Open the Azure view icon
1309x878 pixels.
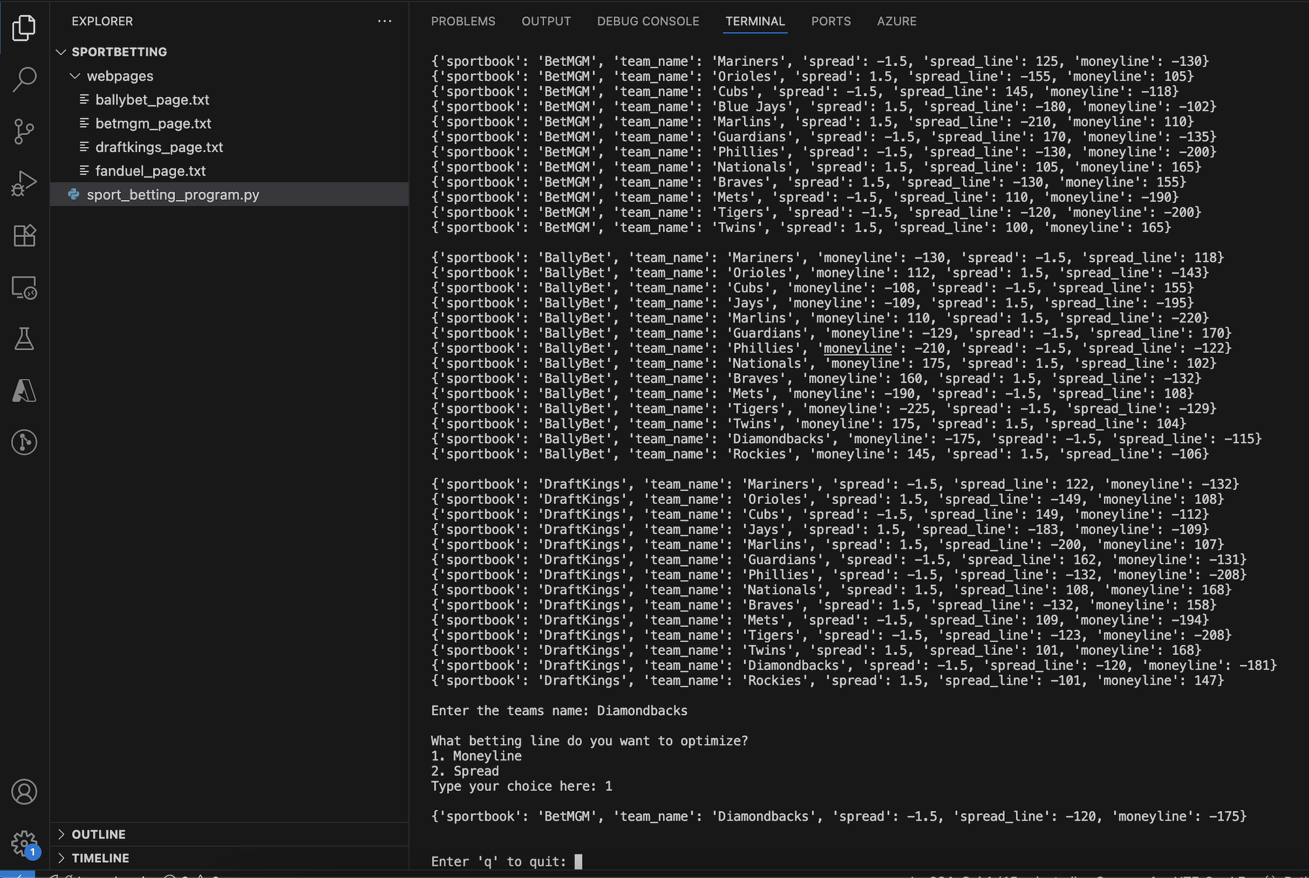24,390
